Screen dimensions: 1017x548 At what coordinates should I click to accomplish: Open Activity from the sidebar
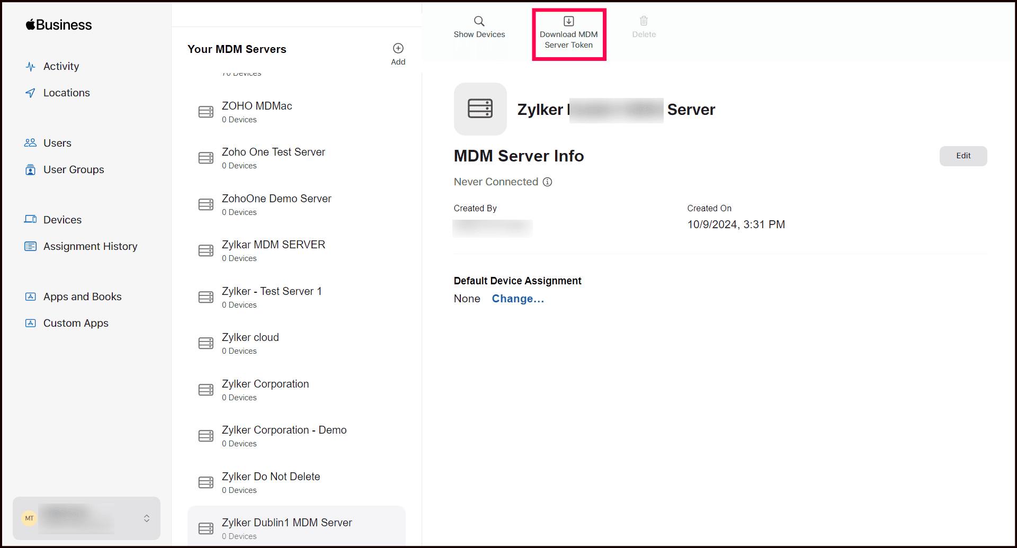pos(61,66)
